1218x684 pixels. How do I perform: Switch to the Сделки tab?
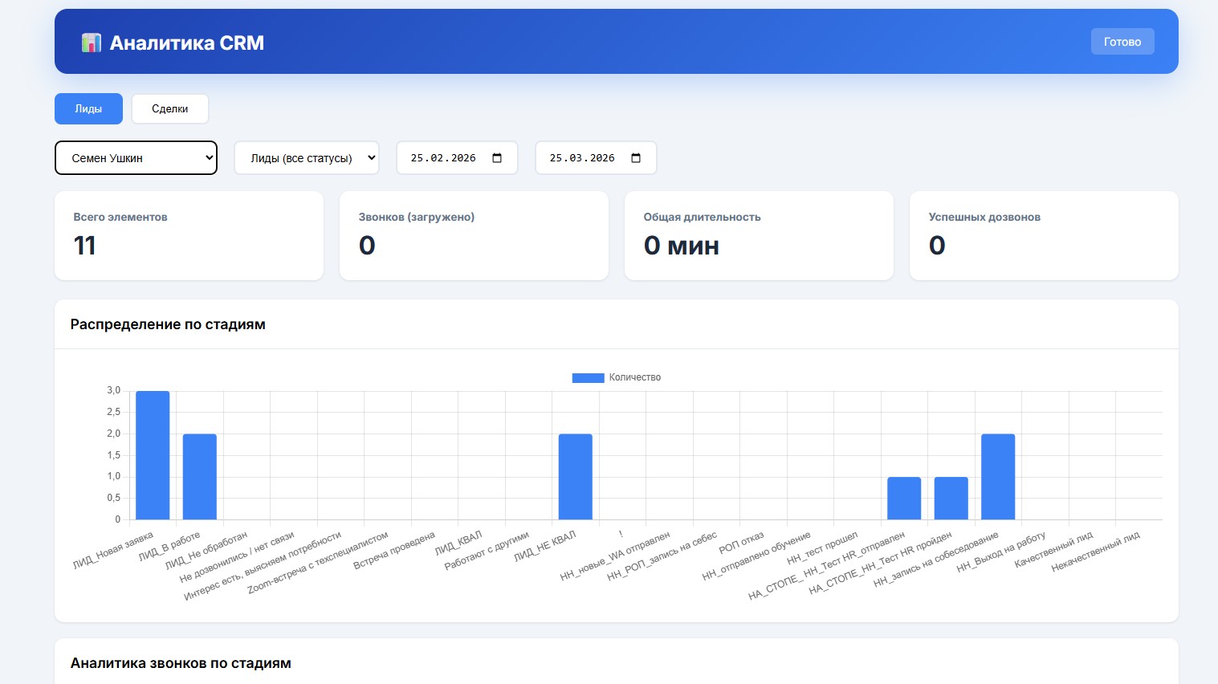[x=169, y=109]
